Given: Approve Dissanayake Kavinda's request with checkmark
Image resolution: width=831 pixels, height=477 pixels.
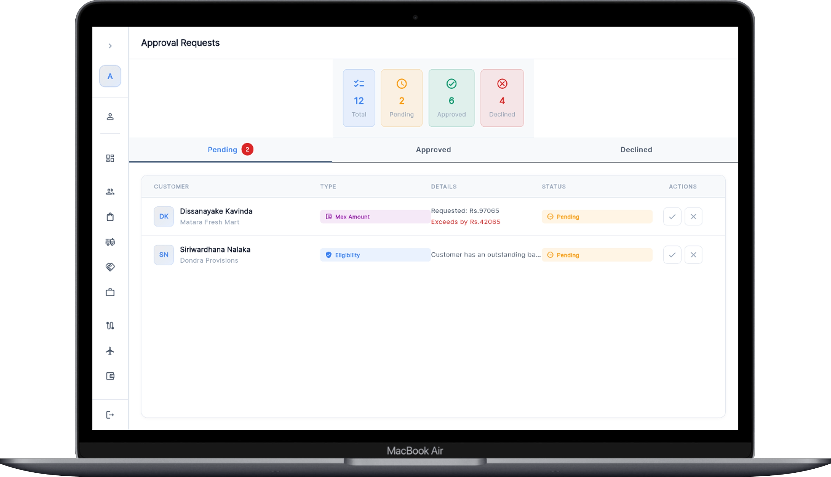Looking at the screenshot, I should (672, 217).
